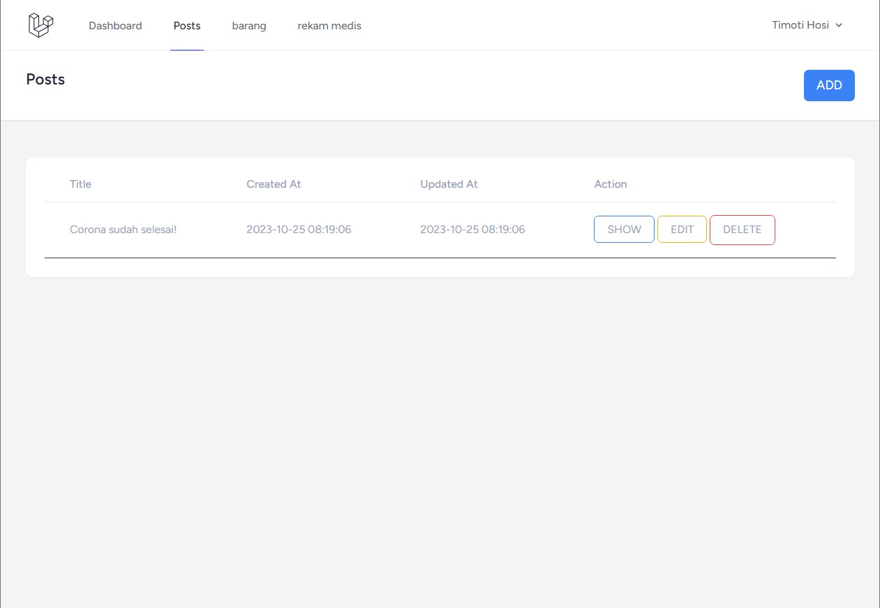This screenshot has height=608, width=880.
Task: Select the Posts tab in the navbar
Action: coord(186,25)
